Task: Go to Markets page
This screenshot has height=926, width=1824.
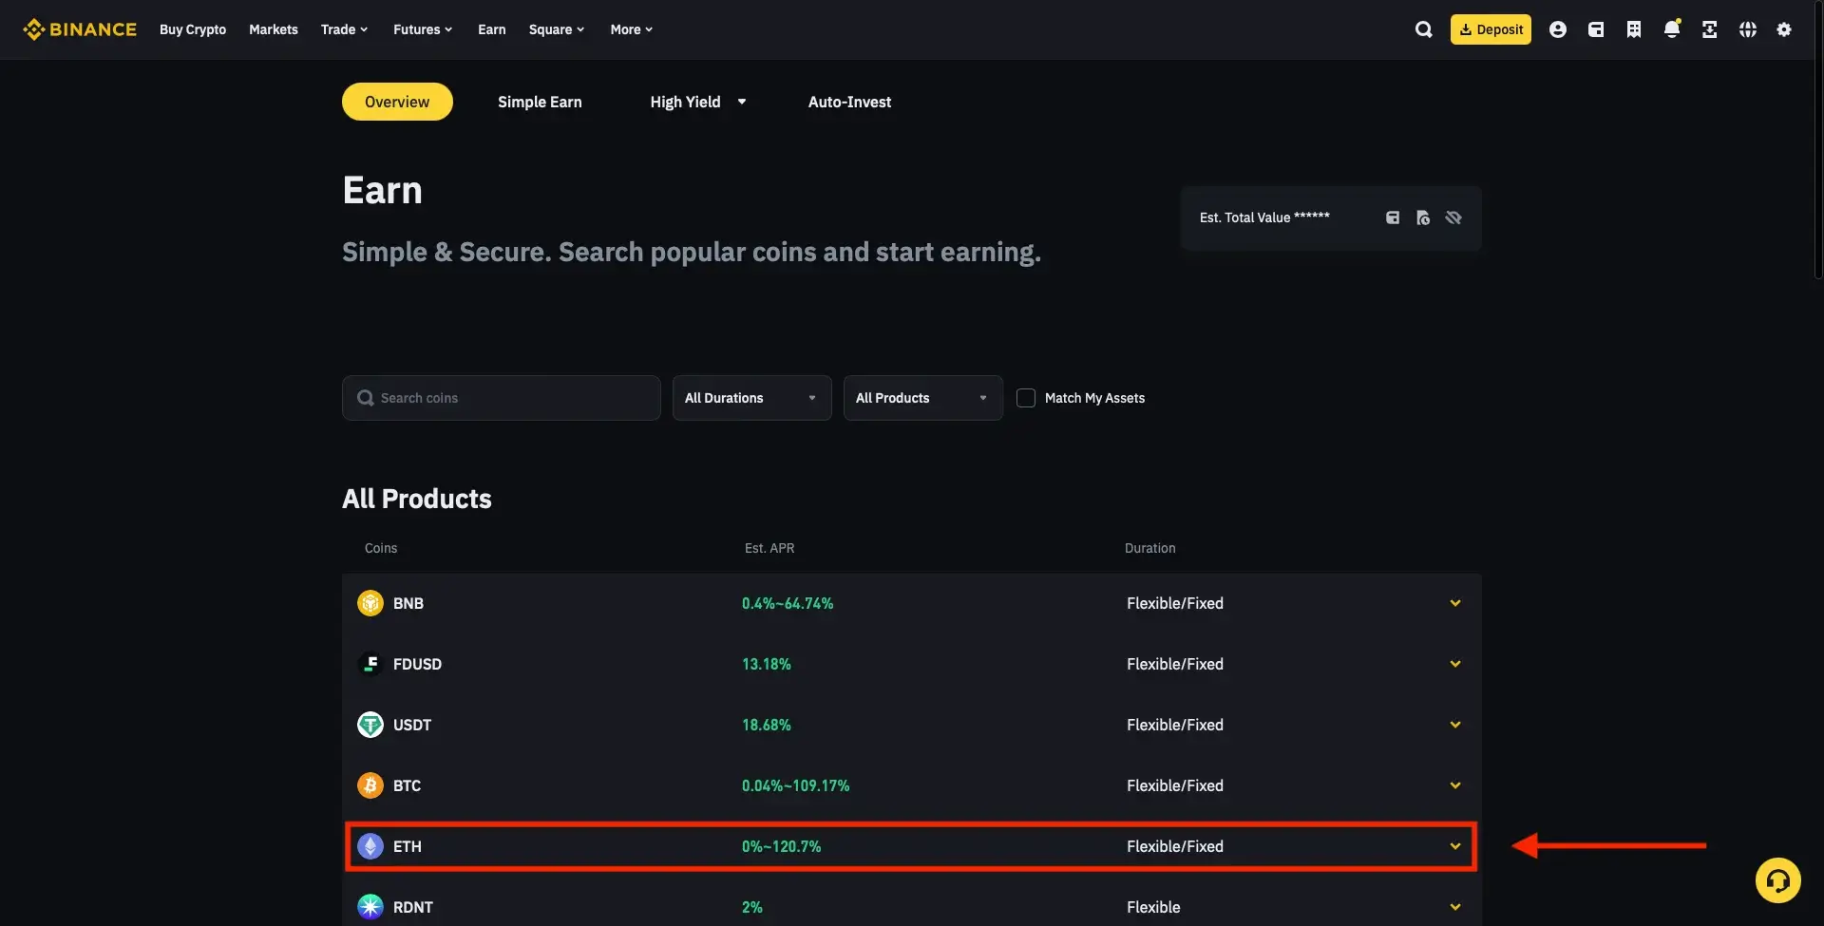Action: pos(274,29)
